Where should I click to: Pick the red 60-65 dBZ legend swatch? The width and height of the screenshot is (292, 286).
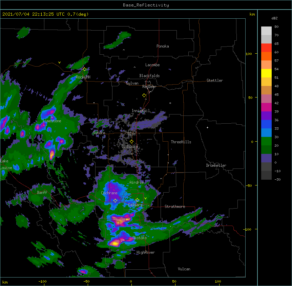click(266, 48)
